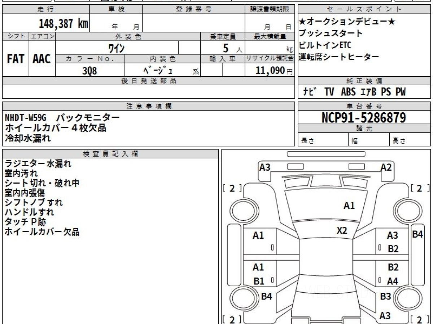
Task: Select color number 3Q8
Action: 90,71
